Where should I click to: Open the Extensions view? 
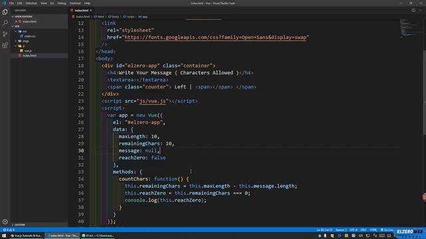[x=5, y=45]
